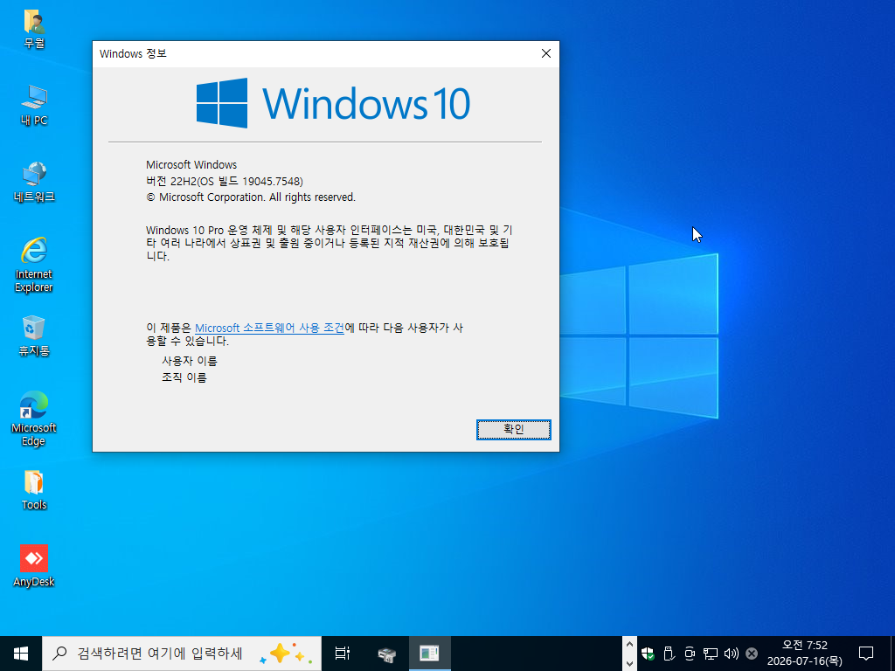Open the clock and date showing 오전 7:52
Image resolution: width=895 pixels, height=671 pixels.
point(804,654)
